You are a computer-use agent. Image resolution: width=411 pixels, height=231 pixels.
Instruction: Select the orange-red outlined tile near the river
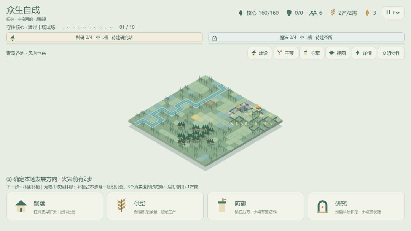(x=210, y=103)
